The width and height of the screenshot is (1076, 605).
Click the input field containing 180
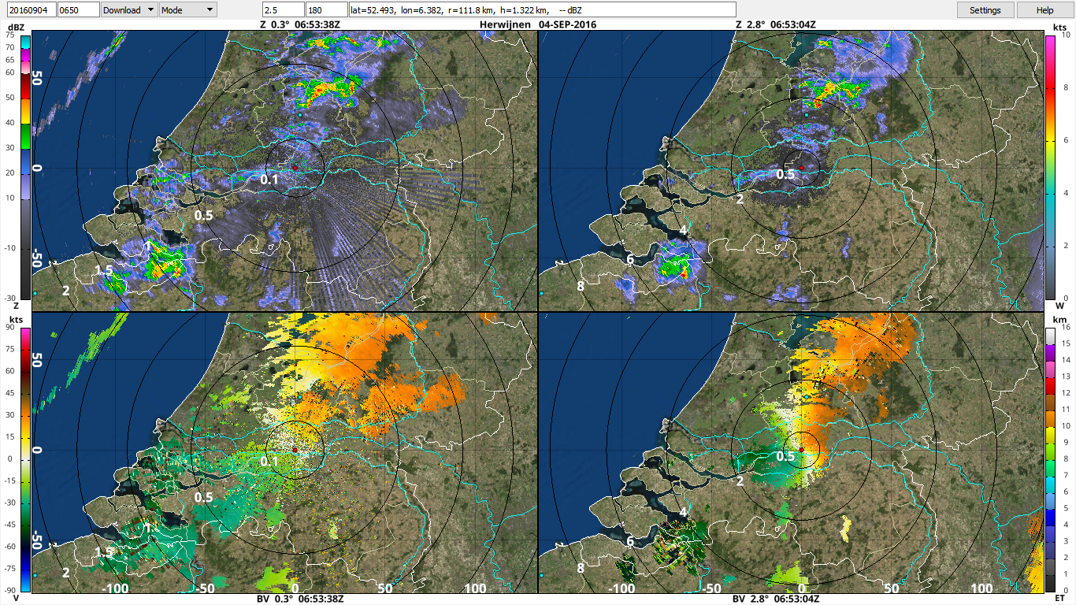pos(327,9)
